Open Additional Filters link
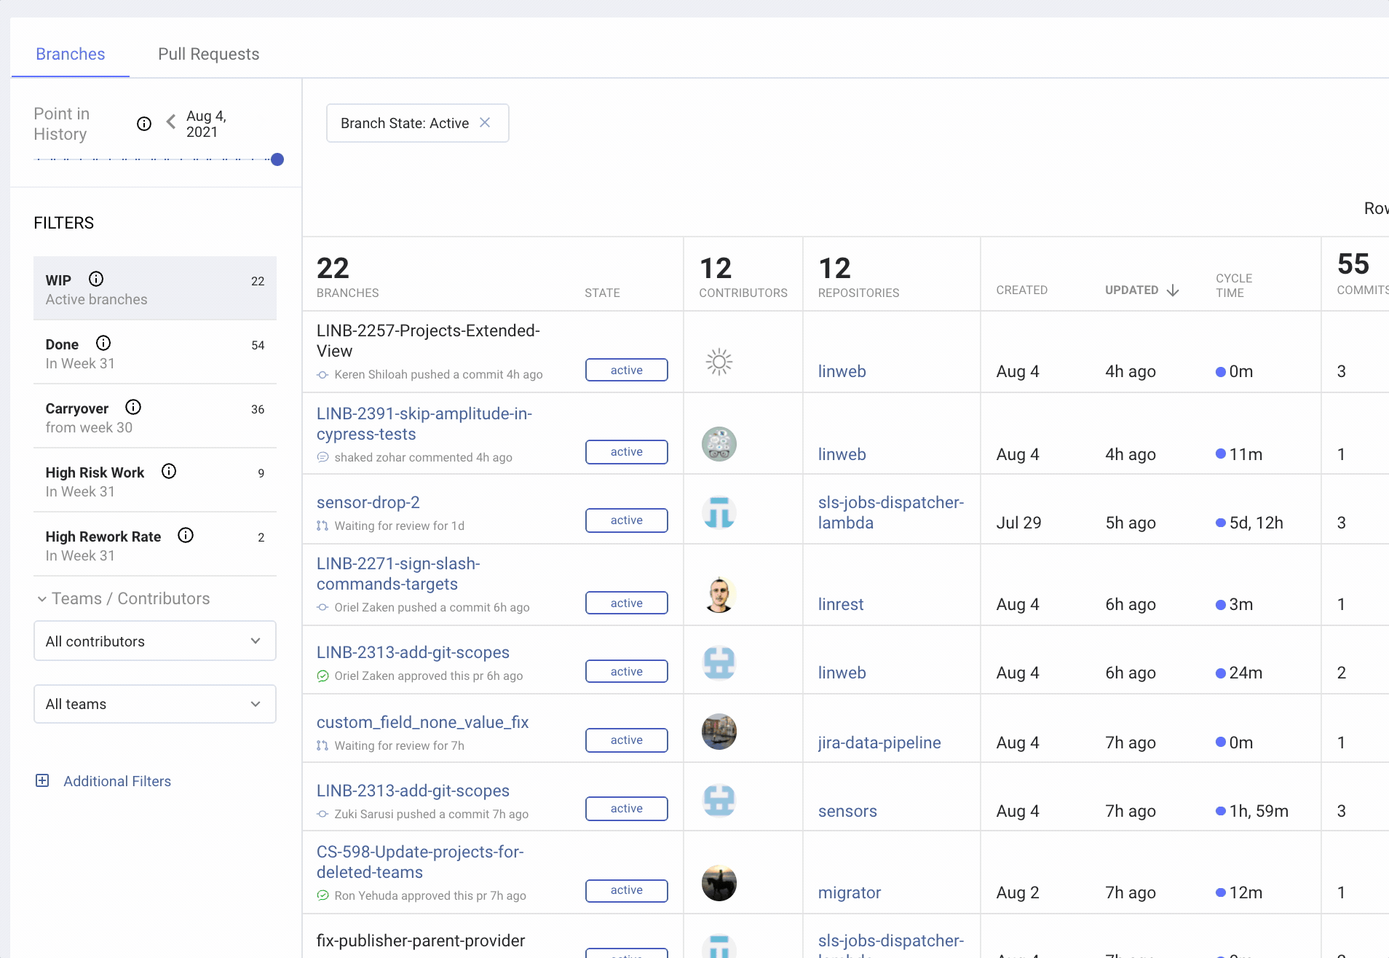 117,781
